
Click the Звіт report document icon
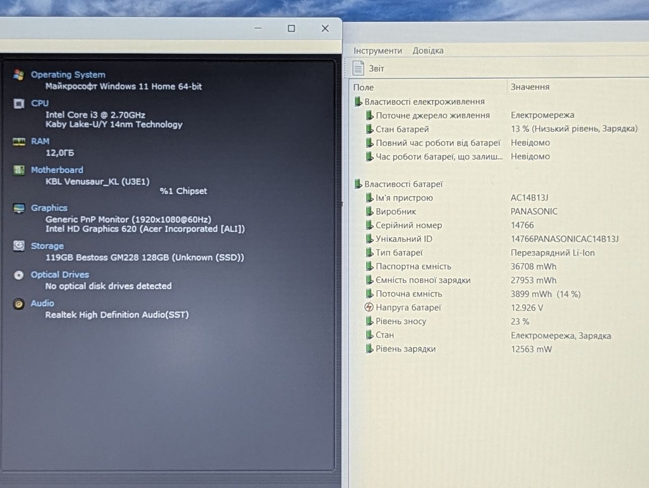tap(358, 68)
